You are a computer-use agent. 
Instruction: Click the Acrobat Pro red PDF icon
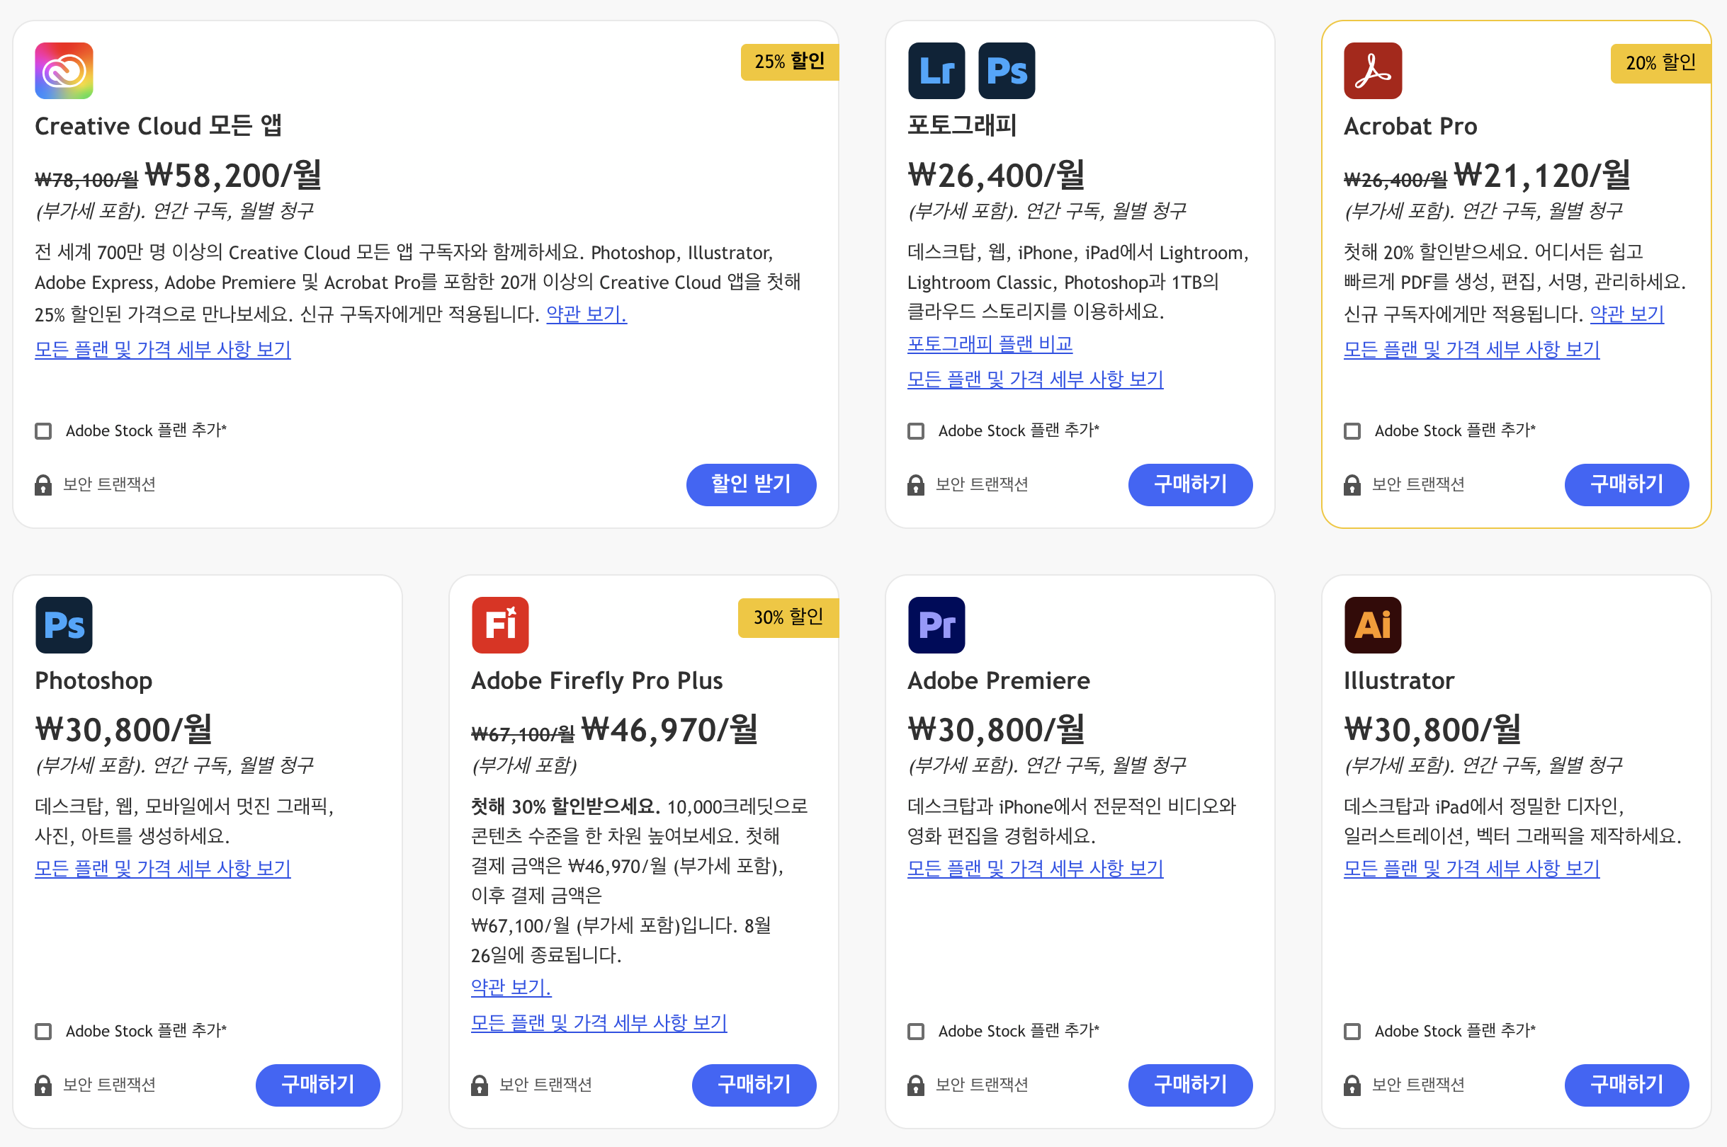click(x=1372, y=71)
